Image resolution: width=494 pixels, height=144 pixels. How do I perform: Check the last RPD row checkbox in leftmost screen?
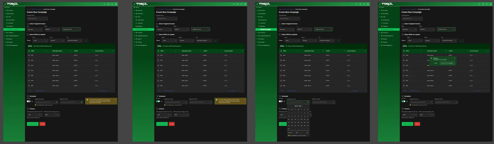29,86
